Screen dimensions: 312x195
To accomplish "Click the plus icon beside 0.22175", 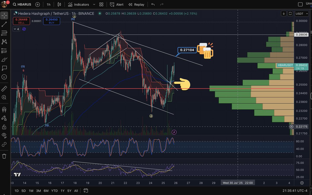I will 291,126.
